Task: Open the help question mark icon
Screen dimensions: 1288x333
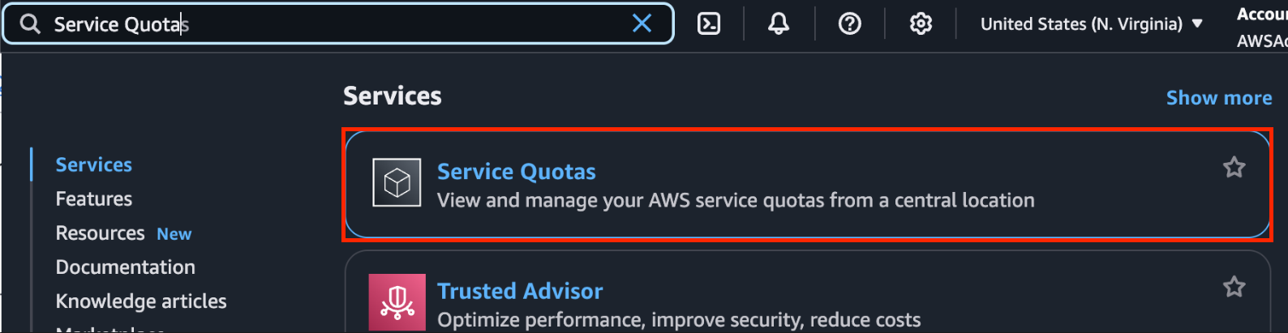Action: [x=849, y=24]
